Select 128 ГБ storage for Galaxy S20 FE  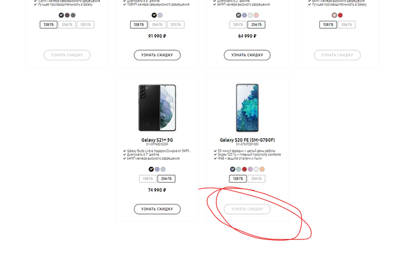238,179
